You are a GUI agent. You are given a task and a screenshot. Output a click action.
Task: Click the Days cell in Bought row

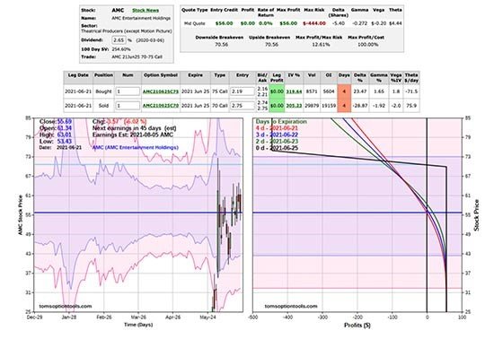[x=344, y=91]
